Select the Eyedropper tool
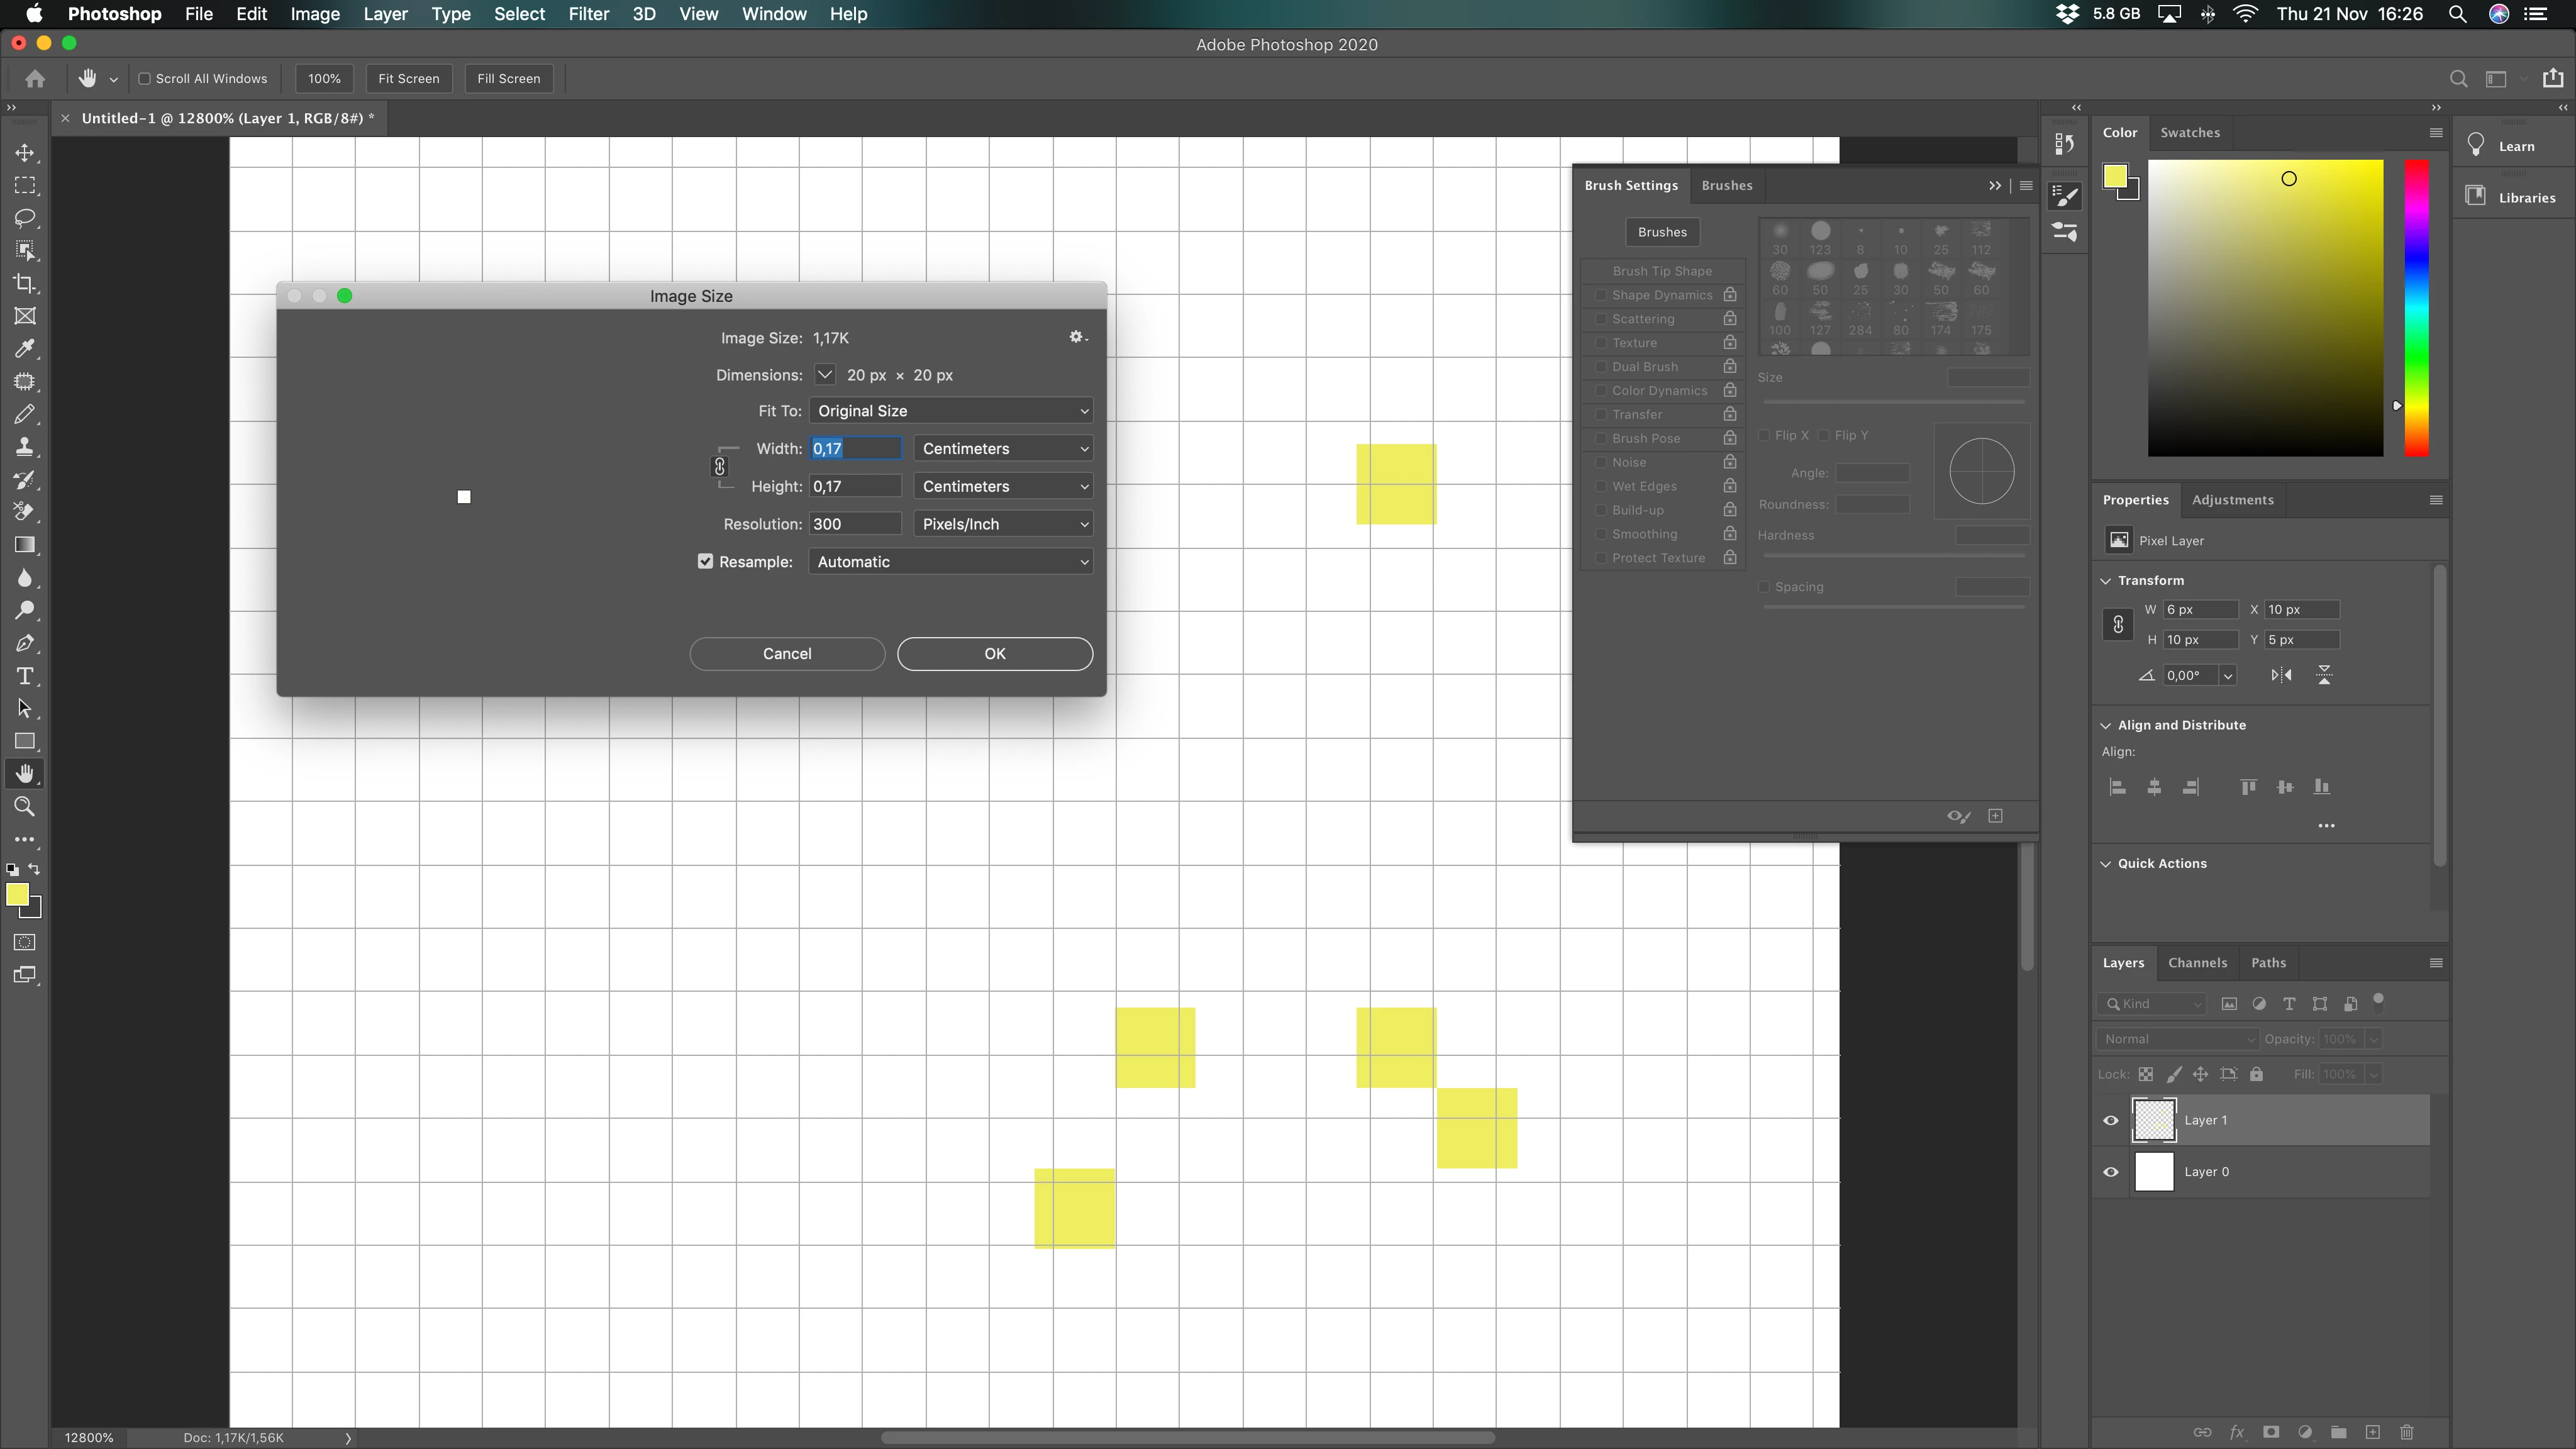This screenshot has width=2576, height=1449. click(x=25, y=349)
